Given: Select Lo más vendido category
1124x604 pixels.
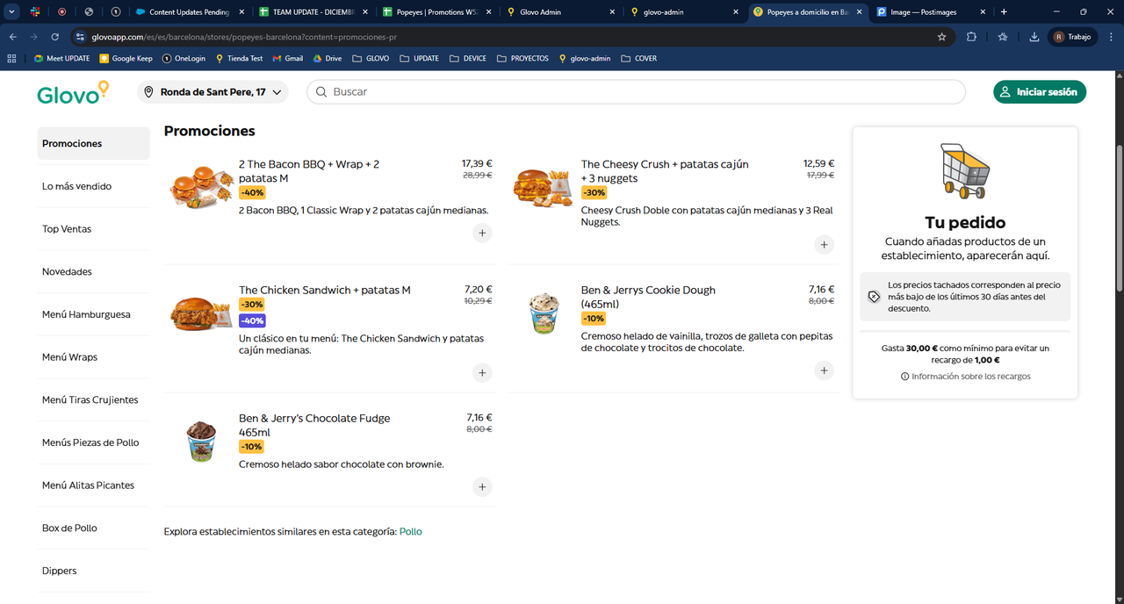Looking at the screenshot, I should pyautogui.click(x=93, y=186).
